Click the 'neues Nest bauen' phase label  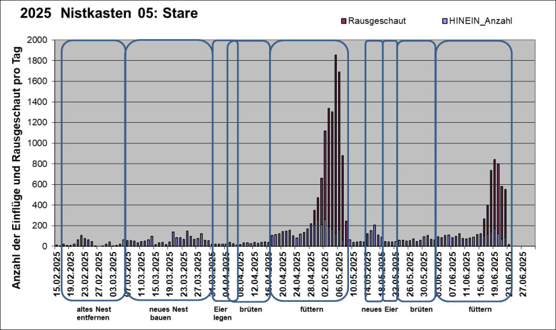[x=169, y=313]
